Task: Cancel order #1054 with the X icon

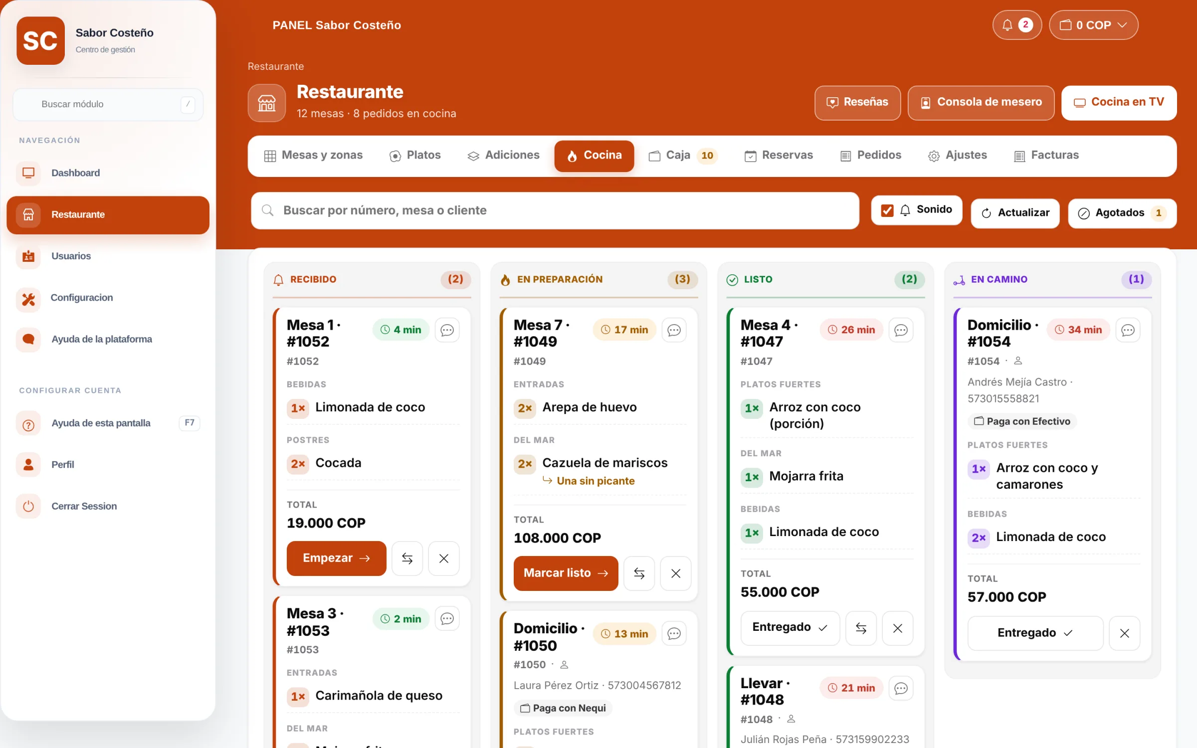Action: [1124, 633]
